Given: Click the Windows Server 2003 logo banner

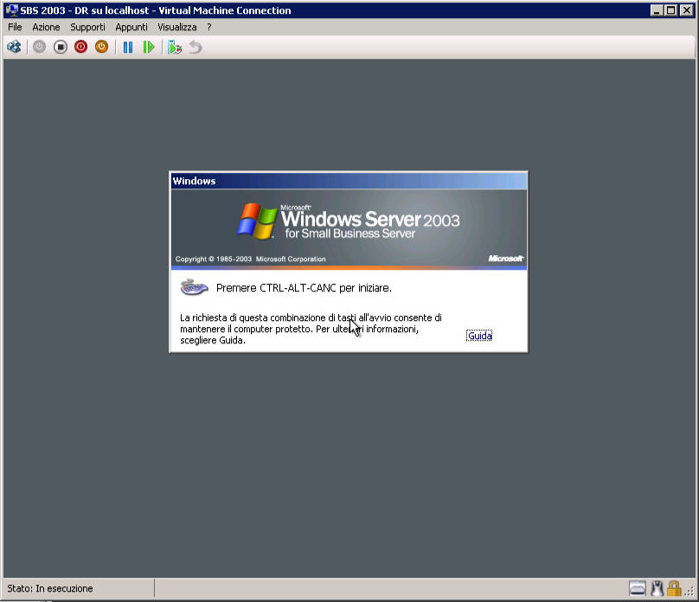Looking at the screenshot, I should (x=349, y=227).
